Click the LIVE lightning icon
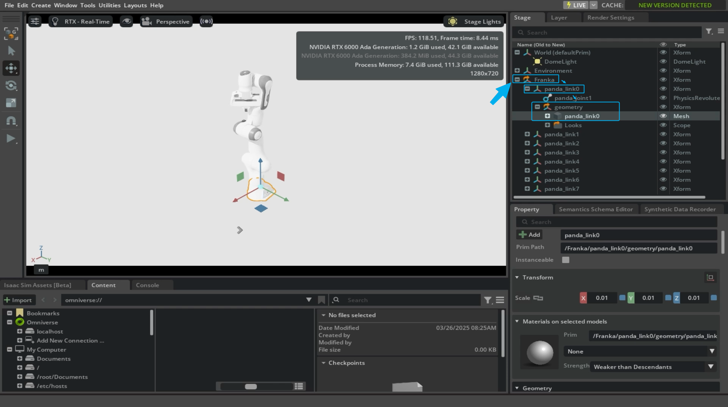 click(x=568, y=5)
